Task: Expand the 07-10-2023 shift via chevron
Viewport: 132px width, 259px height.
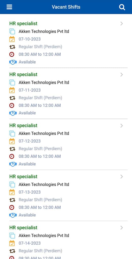Action: tap(122, 24)
